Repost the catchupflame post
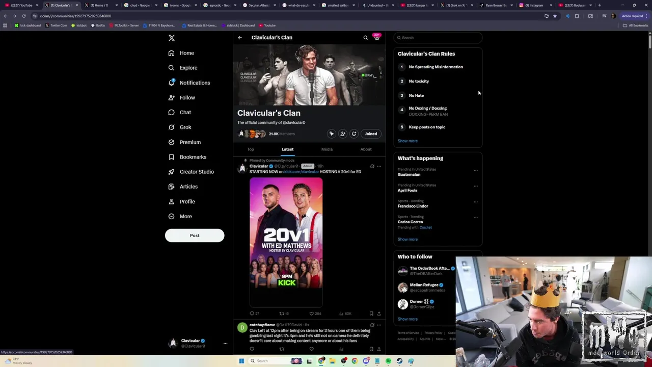The width and height of the screenshot is (652, 367). pyautogui.click(x=282, y=349)
